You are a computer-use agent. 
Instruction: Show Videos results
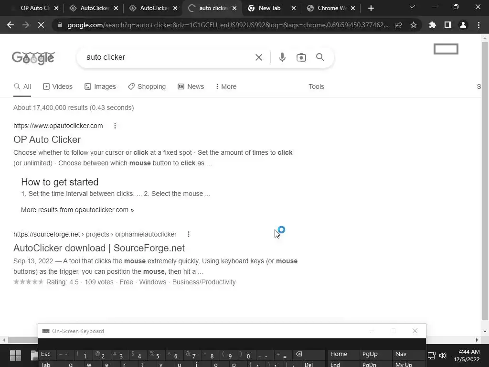(58, 86)
